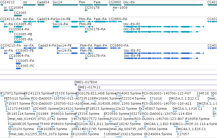Select the Phm-RA transcript label

tap(85, 19)
